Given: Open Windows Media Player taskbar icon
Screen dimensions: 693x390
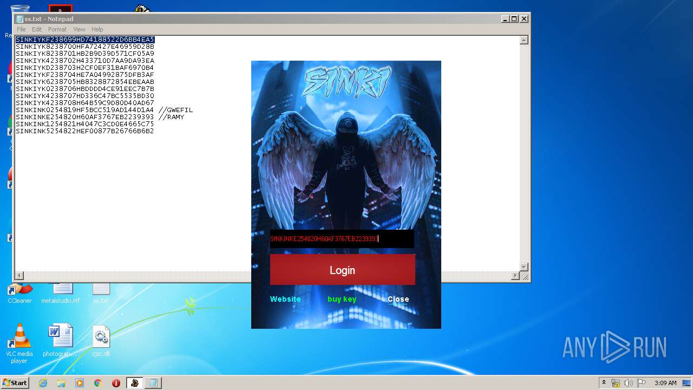Looking at the screenshot, I should coord(80,383).
